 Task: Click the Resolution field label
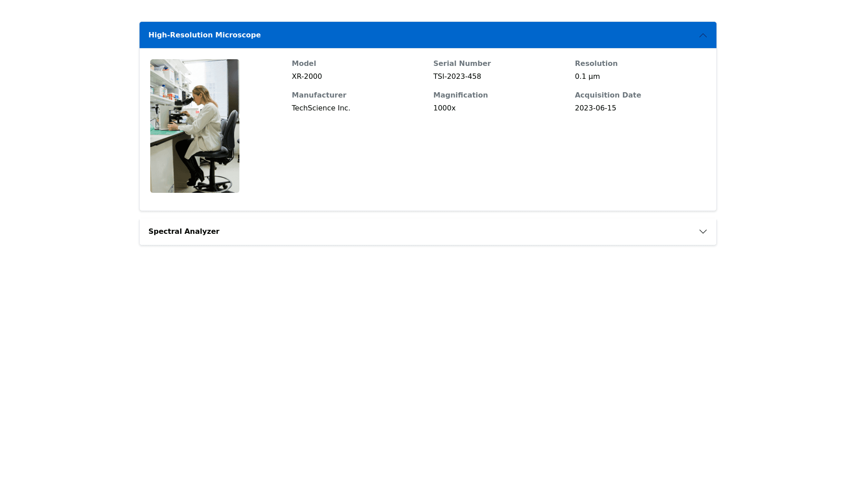coord(596,64)
